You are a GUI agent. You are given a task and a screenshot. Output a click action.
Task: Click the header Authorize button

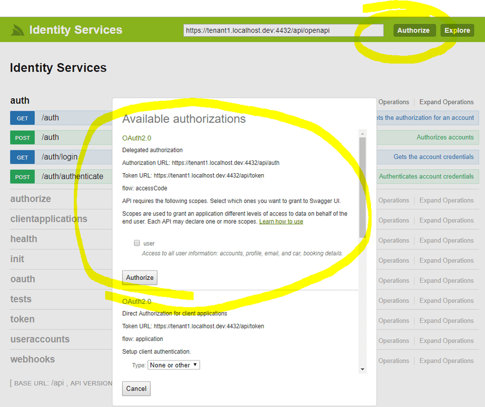(414, 30)
